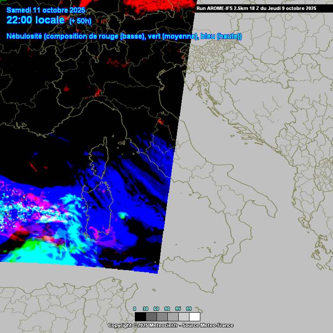Click the dark grey 30% legend swatch
This screenshot has height=333, width=333.
[151, 317]
